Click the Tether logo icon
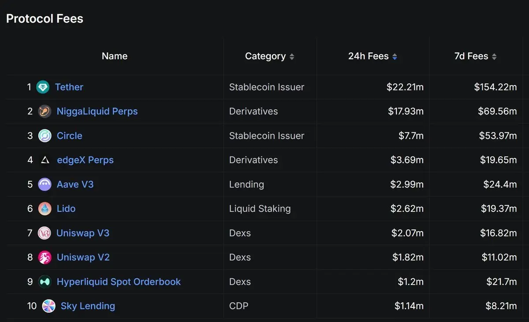 point(43,87)
